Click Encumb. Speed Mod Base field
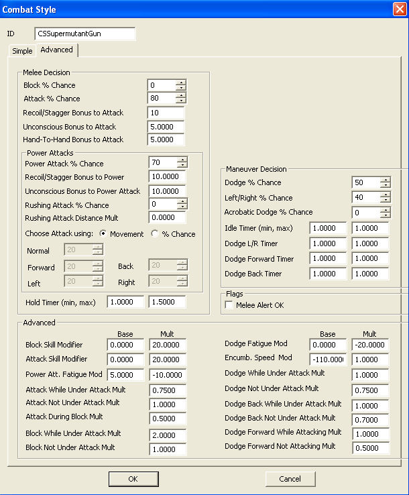This screenshot has height=495, width=409. 329,360
